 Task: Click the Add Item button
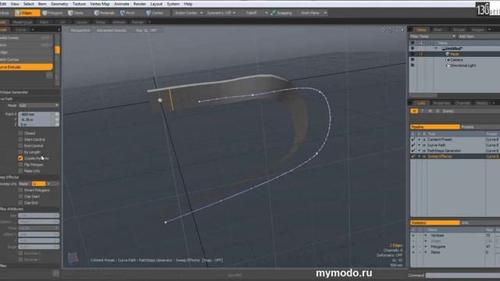[x=466, y=37]
